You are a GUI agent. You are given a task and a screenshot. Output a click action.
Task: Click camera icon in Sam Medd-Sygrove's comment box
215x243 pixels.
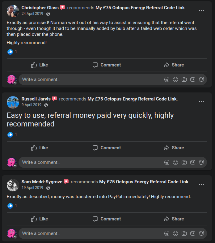click(x=184, y=233)
